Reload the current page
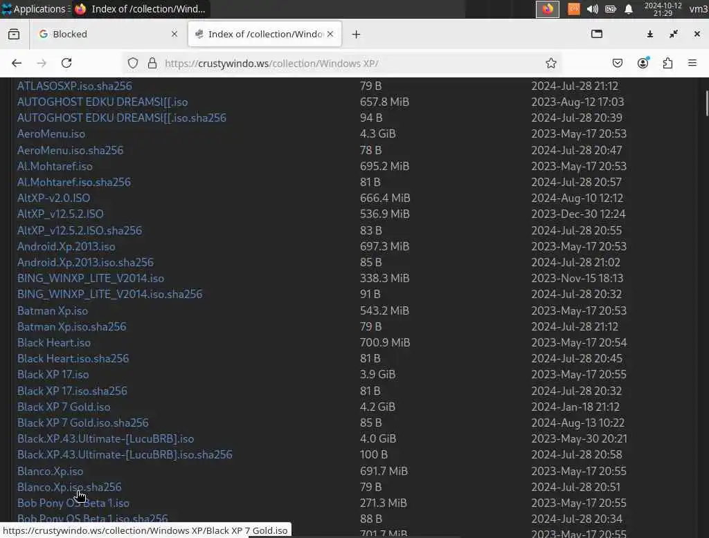Screen dimensions: 709x538 [66, 63]
